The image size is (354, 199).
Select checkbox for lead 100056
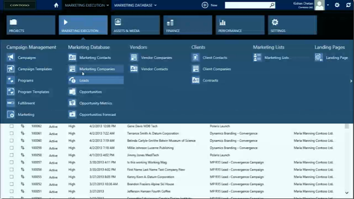tap(12, 170)
